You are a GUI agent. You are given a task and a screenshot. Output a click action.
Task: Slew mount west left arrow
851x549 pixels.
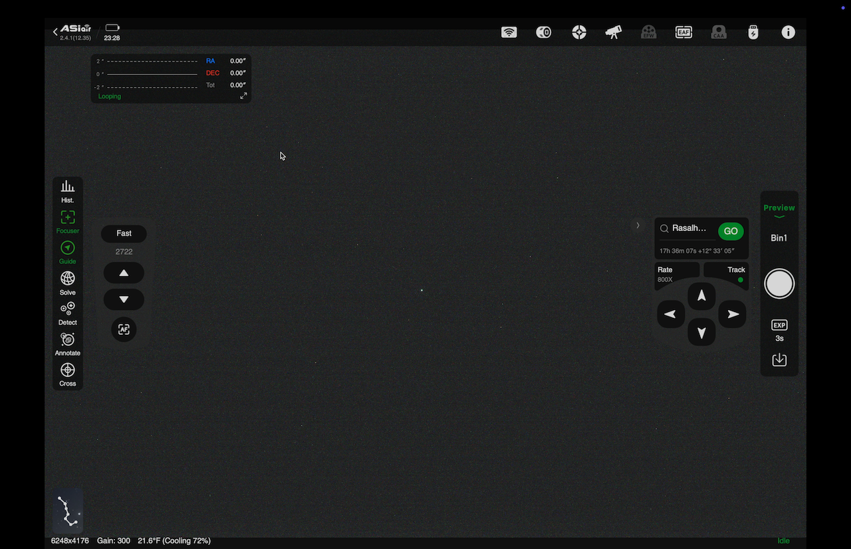(671, 314)
